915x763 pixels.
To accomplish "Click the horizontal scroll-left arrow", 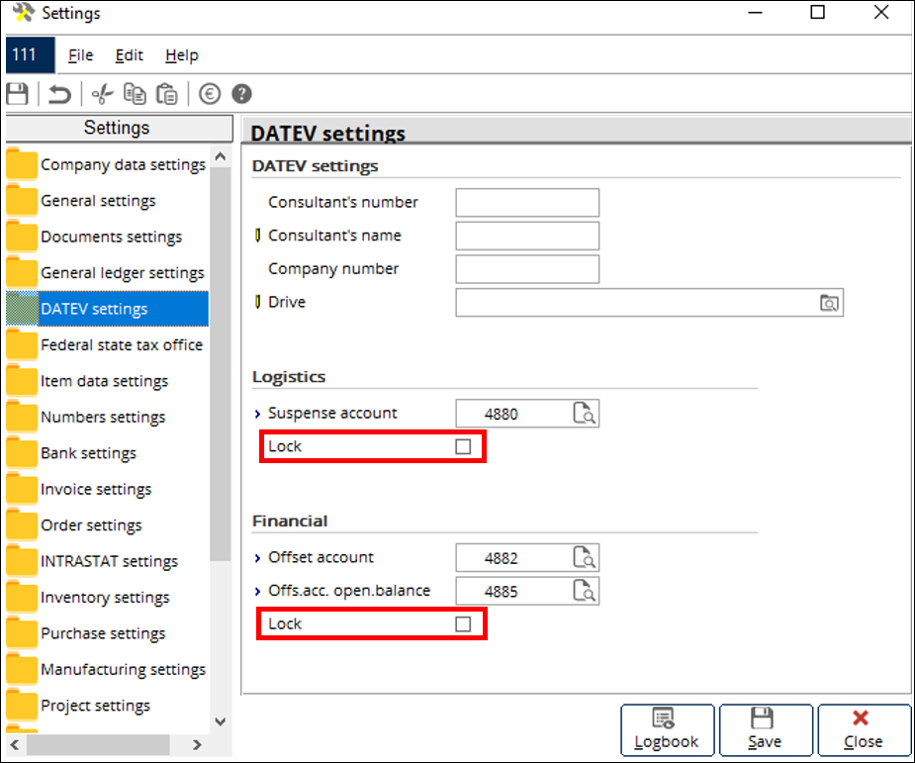I will point(15,744).
